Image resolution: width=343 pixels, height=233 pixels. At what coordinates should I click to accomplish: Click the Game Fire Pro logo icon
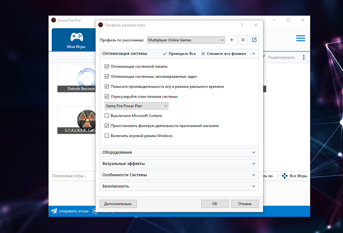tap(54, 20)
